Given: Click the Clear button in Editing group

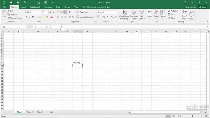Looking at the screenshot, I should click(x=172, y=18).
